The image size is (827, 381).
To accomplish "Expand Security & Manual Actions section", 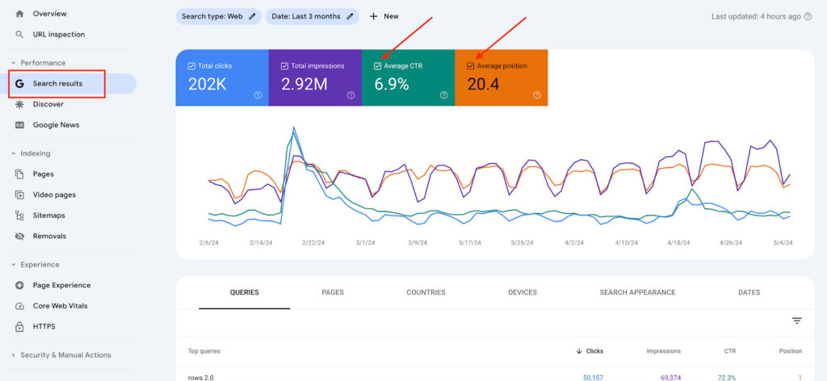I will (x=14, y=355).
